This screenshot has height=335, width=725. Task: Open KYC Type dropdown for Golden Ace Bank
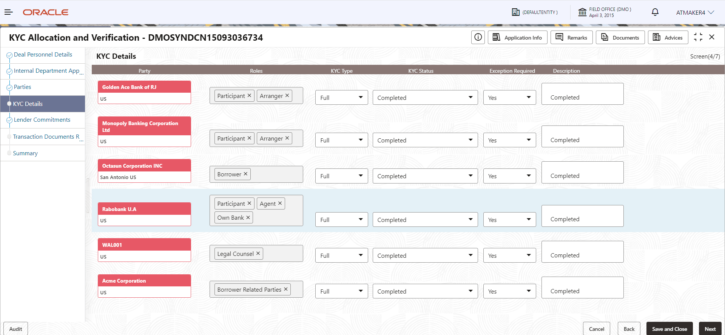click(x=341, y=98)
